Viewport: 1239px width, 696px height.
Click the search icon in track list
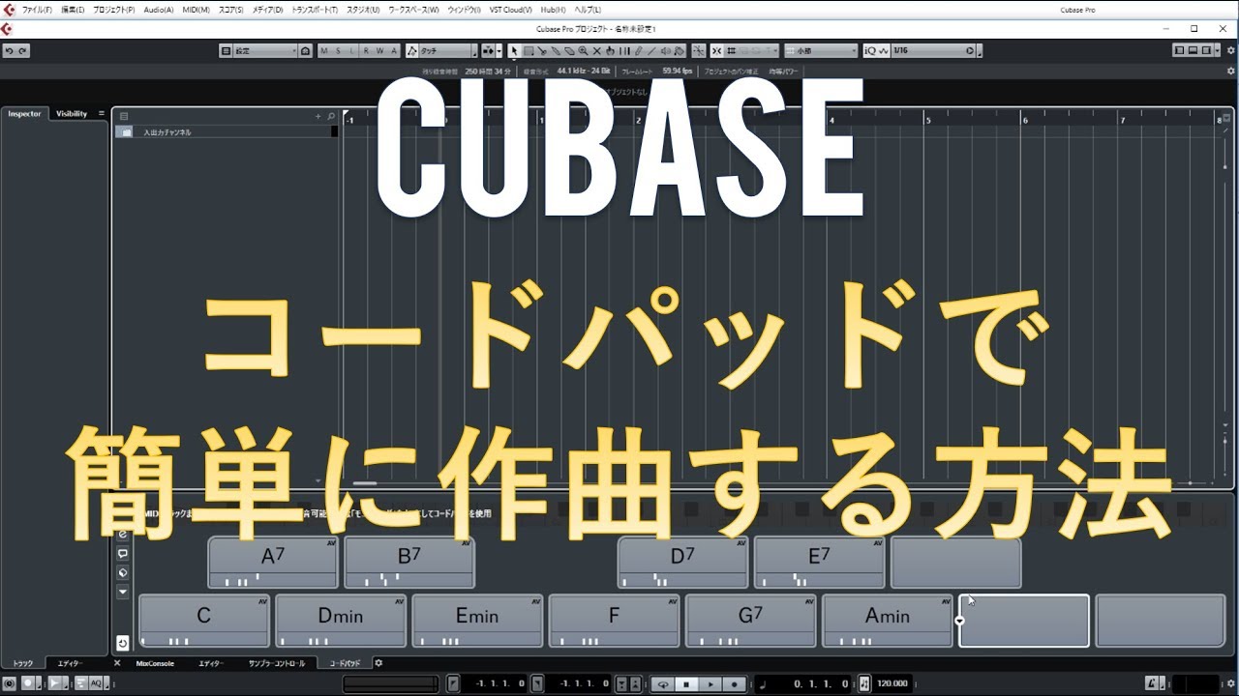(331, 116)
